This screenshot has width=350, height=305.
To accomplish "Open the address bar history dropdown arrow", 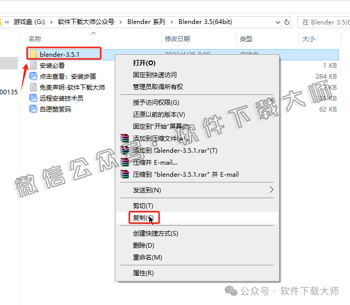I will click(x=277, y=22).
